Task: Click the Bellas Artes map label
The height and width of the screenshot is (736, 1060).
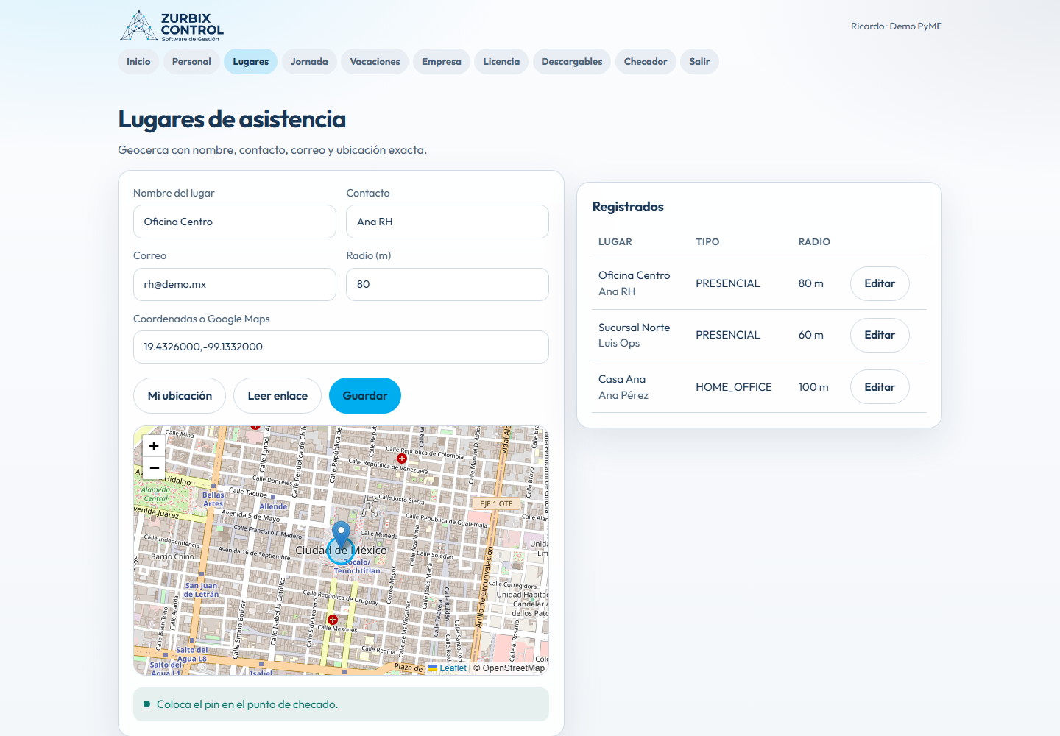Action: click(213, 499)
